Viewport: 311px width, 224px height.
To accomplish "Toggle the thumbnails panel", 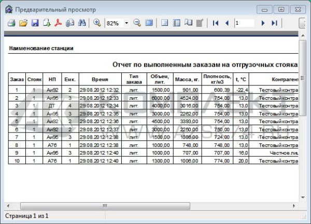I will click(176, 23).
